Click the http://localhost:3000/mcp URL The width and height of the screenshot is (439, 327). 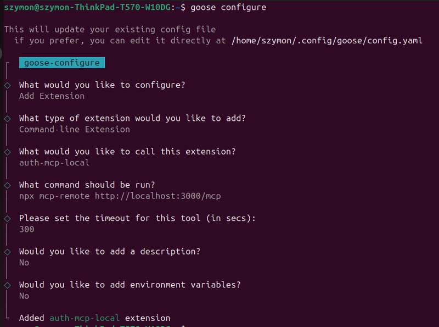(x=157, y=196)
